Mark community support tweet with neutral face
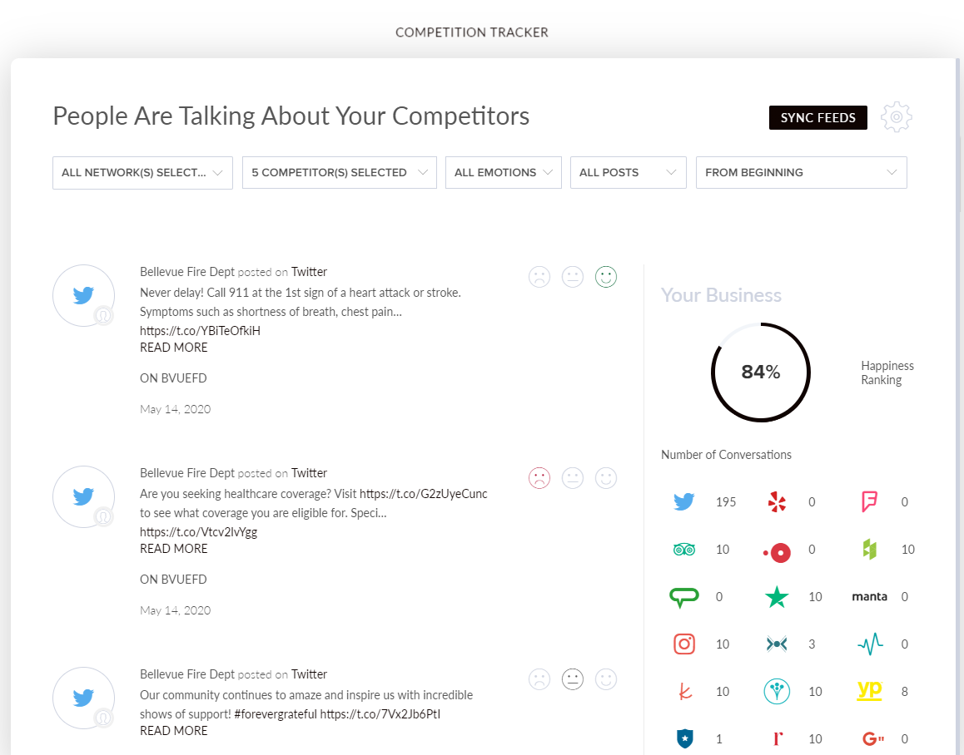The height and width of the screenshot is (755, 964). (x=573, y=679)
